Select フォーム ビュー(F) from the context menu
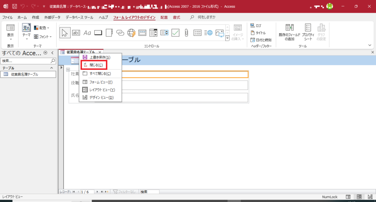 click(x=100, y=82)
